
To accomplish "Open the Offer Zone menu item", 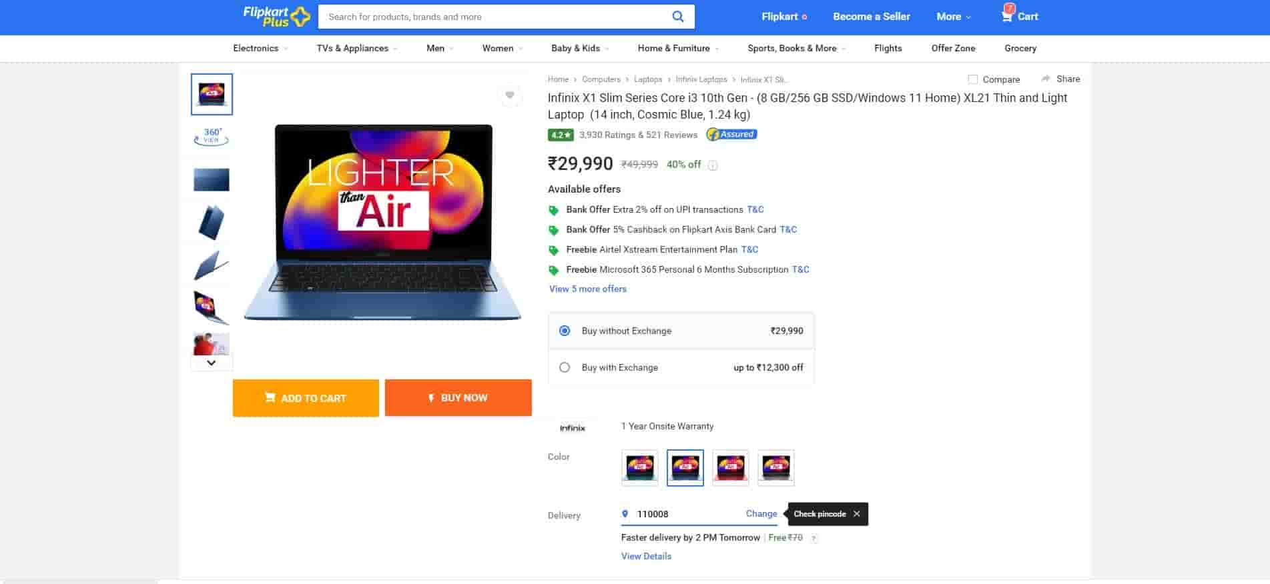I will pos(953,48).
